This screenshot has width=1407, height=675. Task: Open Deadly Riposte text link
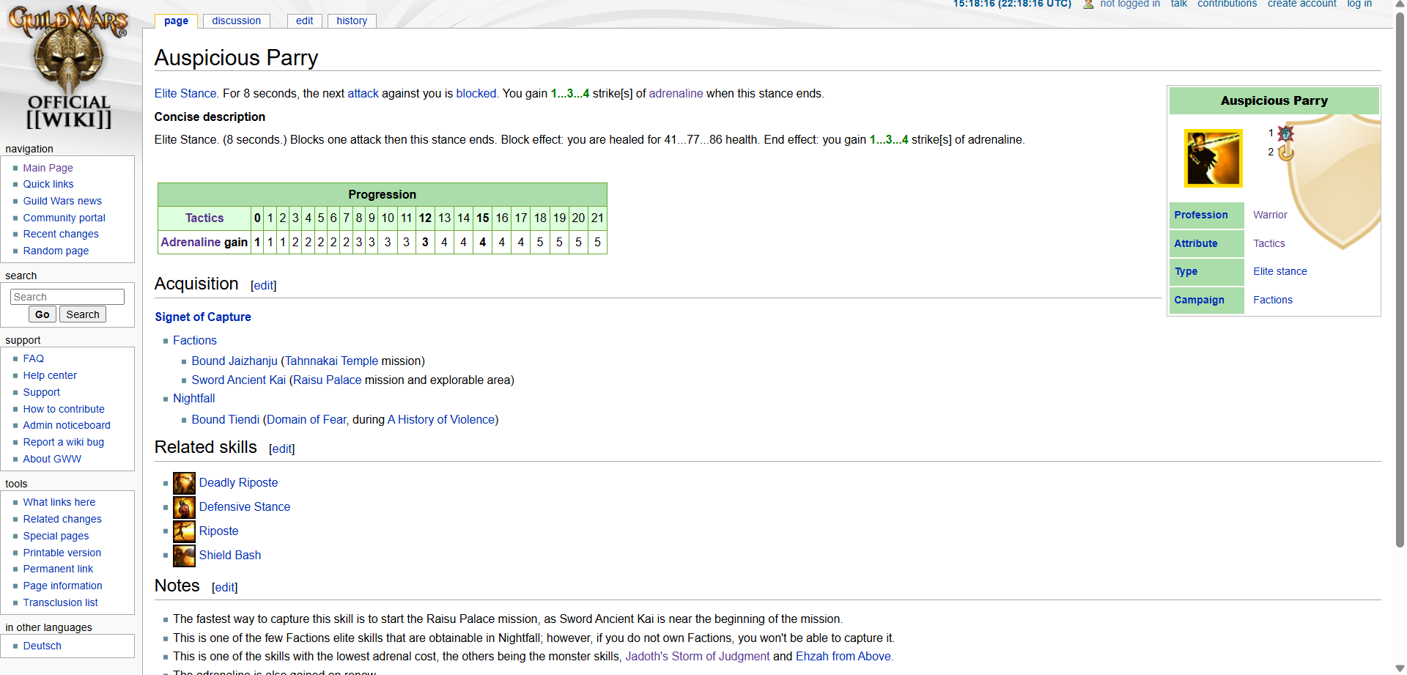tap(238, 482)
